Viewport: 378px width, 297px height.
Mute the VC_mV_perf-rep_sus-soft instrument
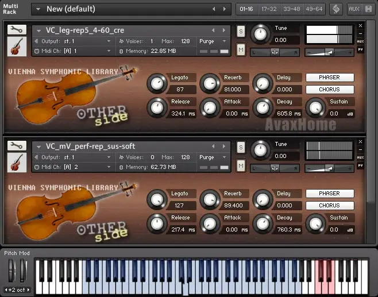pos(241,165)
